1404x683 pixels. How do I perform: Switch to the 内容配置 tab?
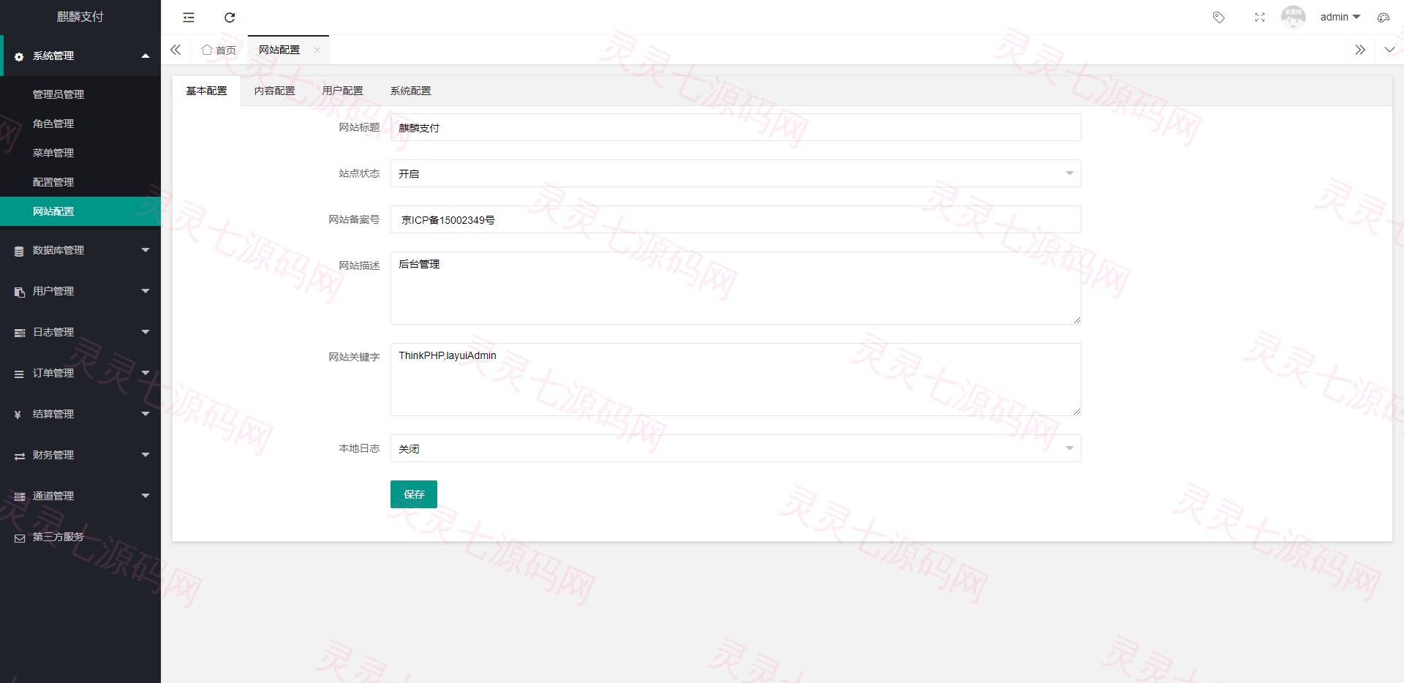(275, 91)
